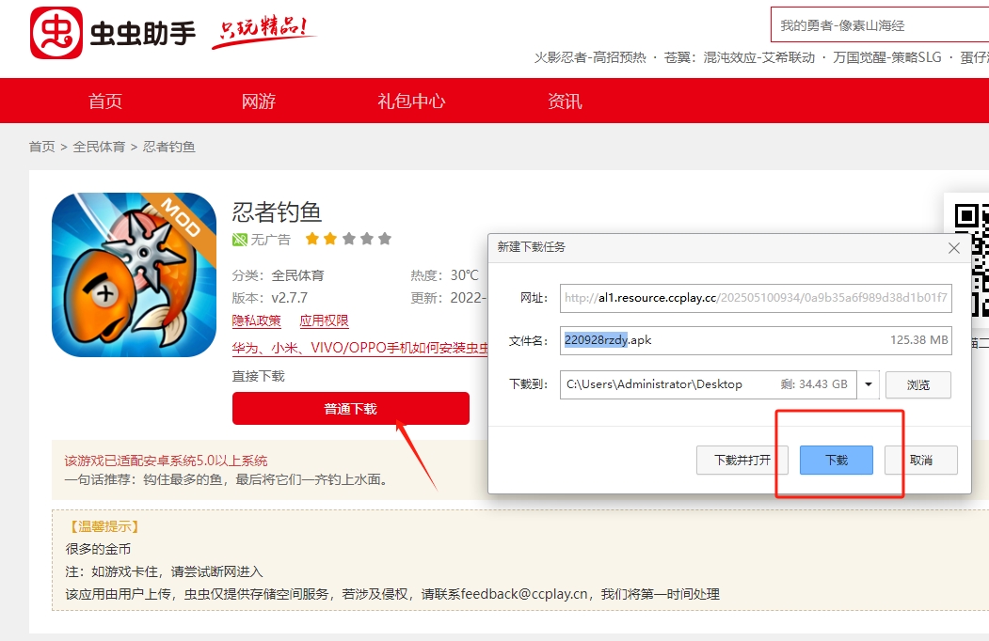This screenshot has width=989, height=641.
Task: Click the 无广告 green badge icon
Action: coord(240,240)
